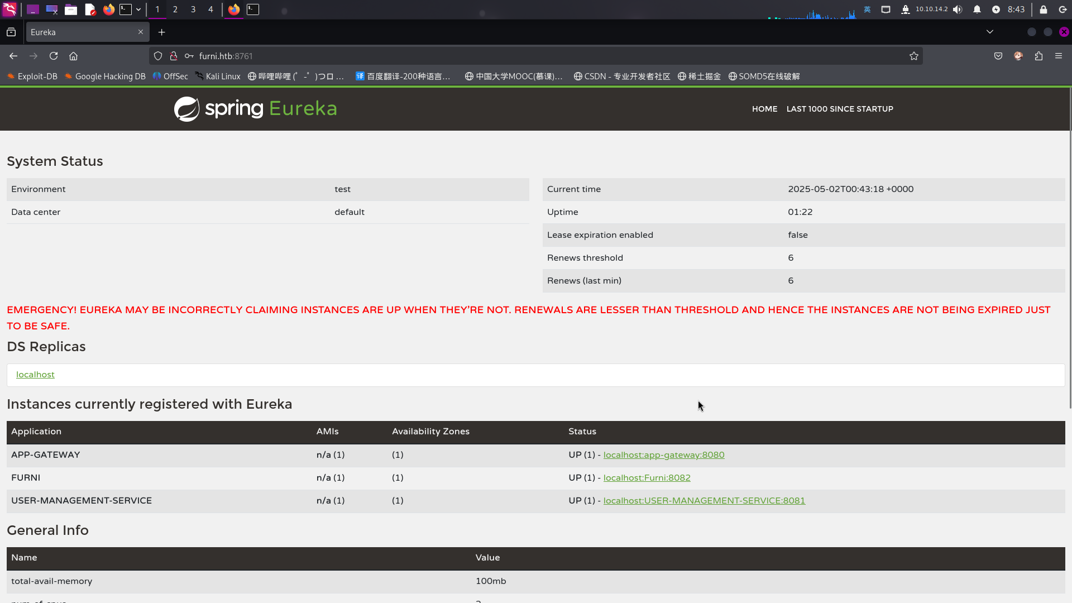
Task: Open the terminal launcher dropdown arrow
Action: 138,9
